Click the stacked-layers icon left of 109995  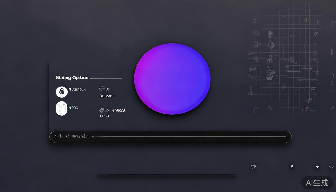(102, 110)
